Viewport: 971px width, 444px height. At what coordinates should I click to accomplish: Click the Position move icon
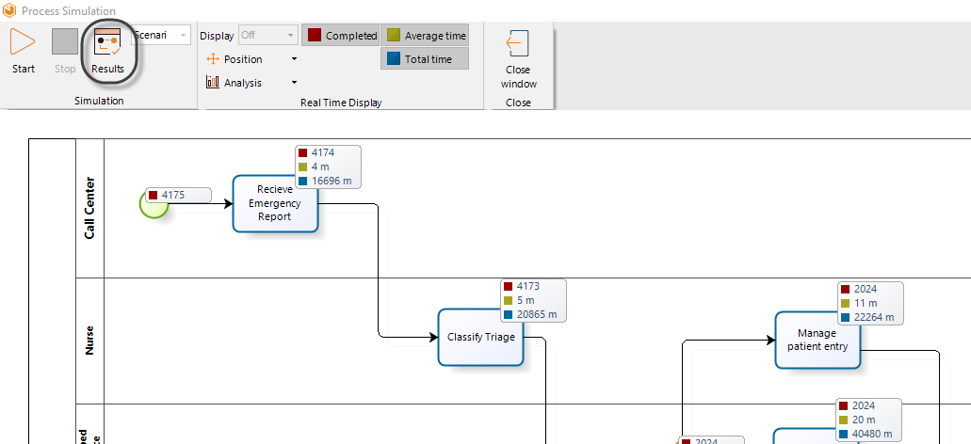coord(213,59)
